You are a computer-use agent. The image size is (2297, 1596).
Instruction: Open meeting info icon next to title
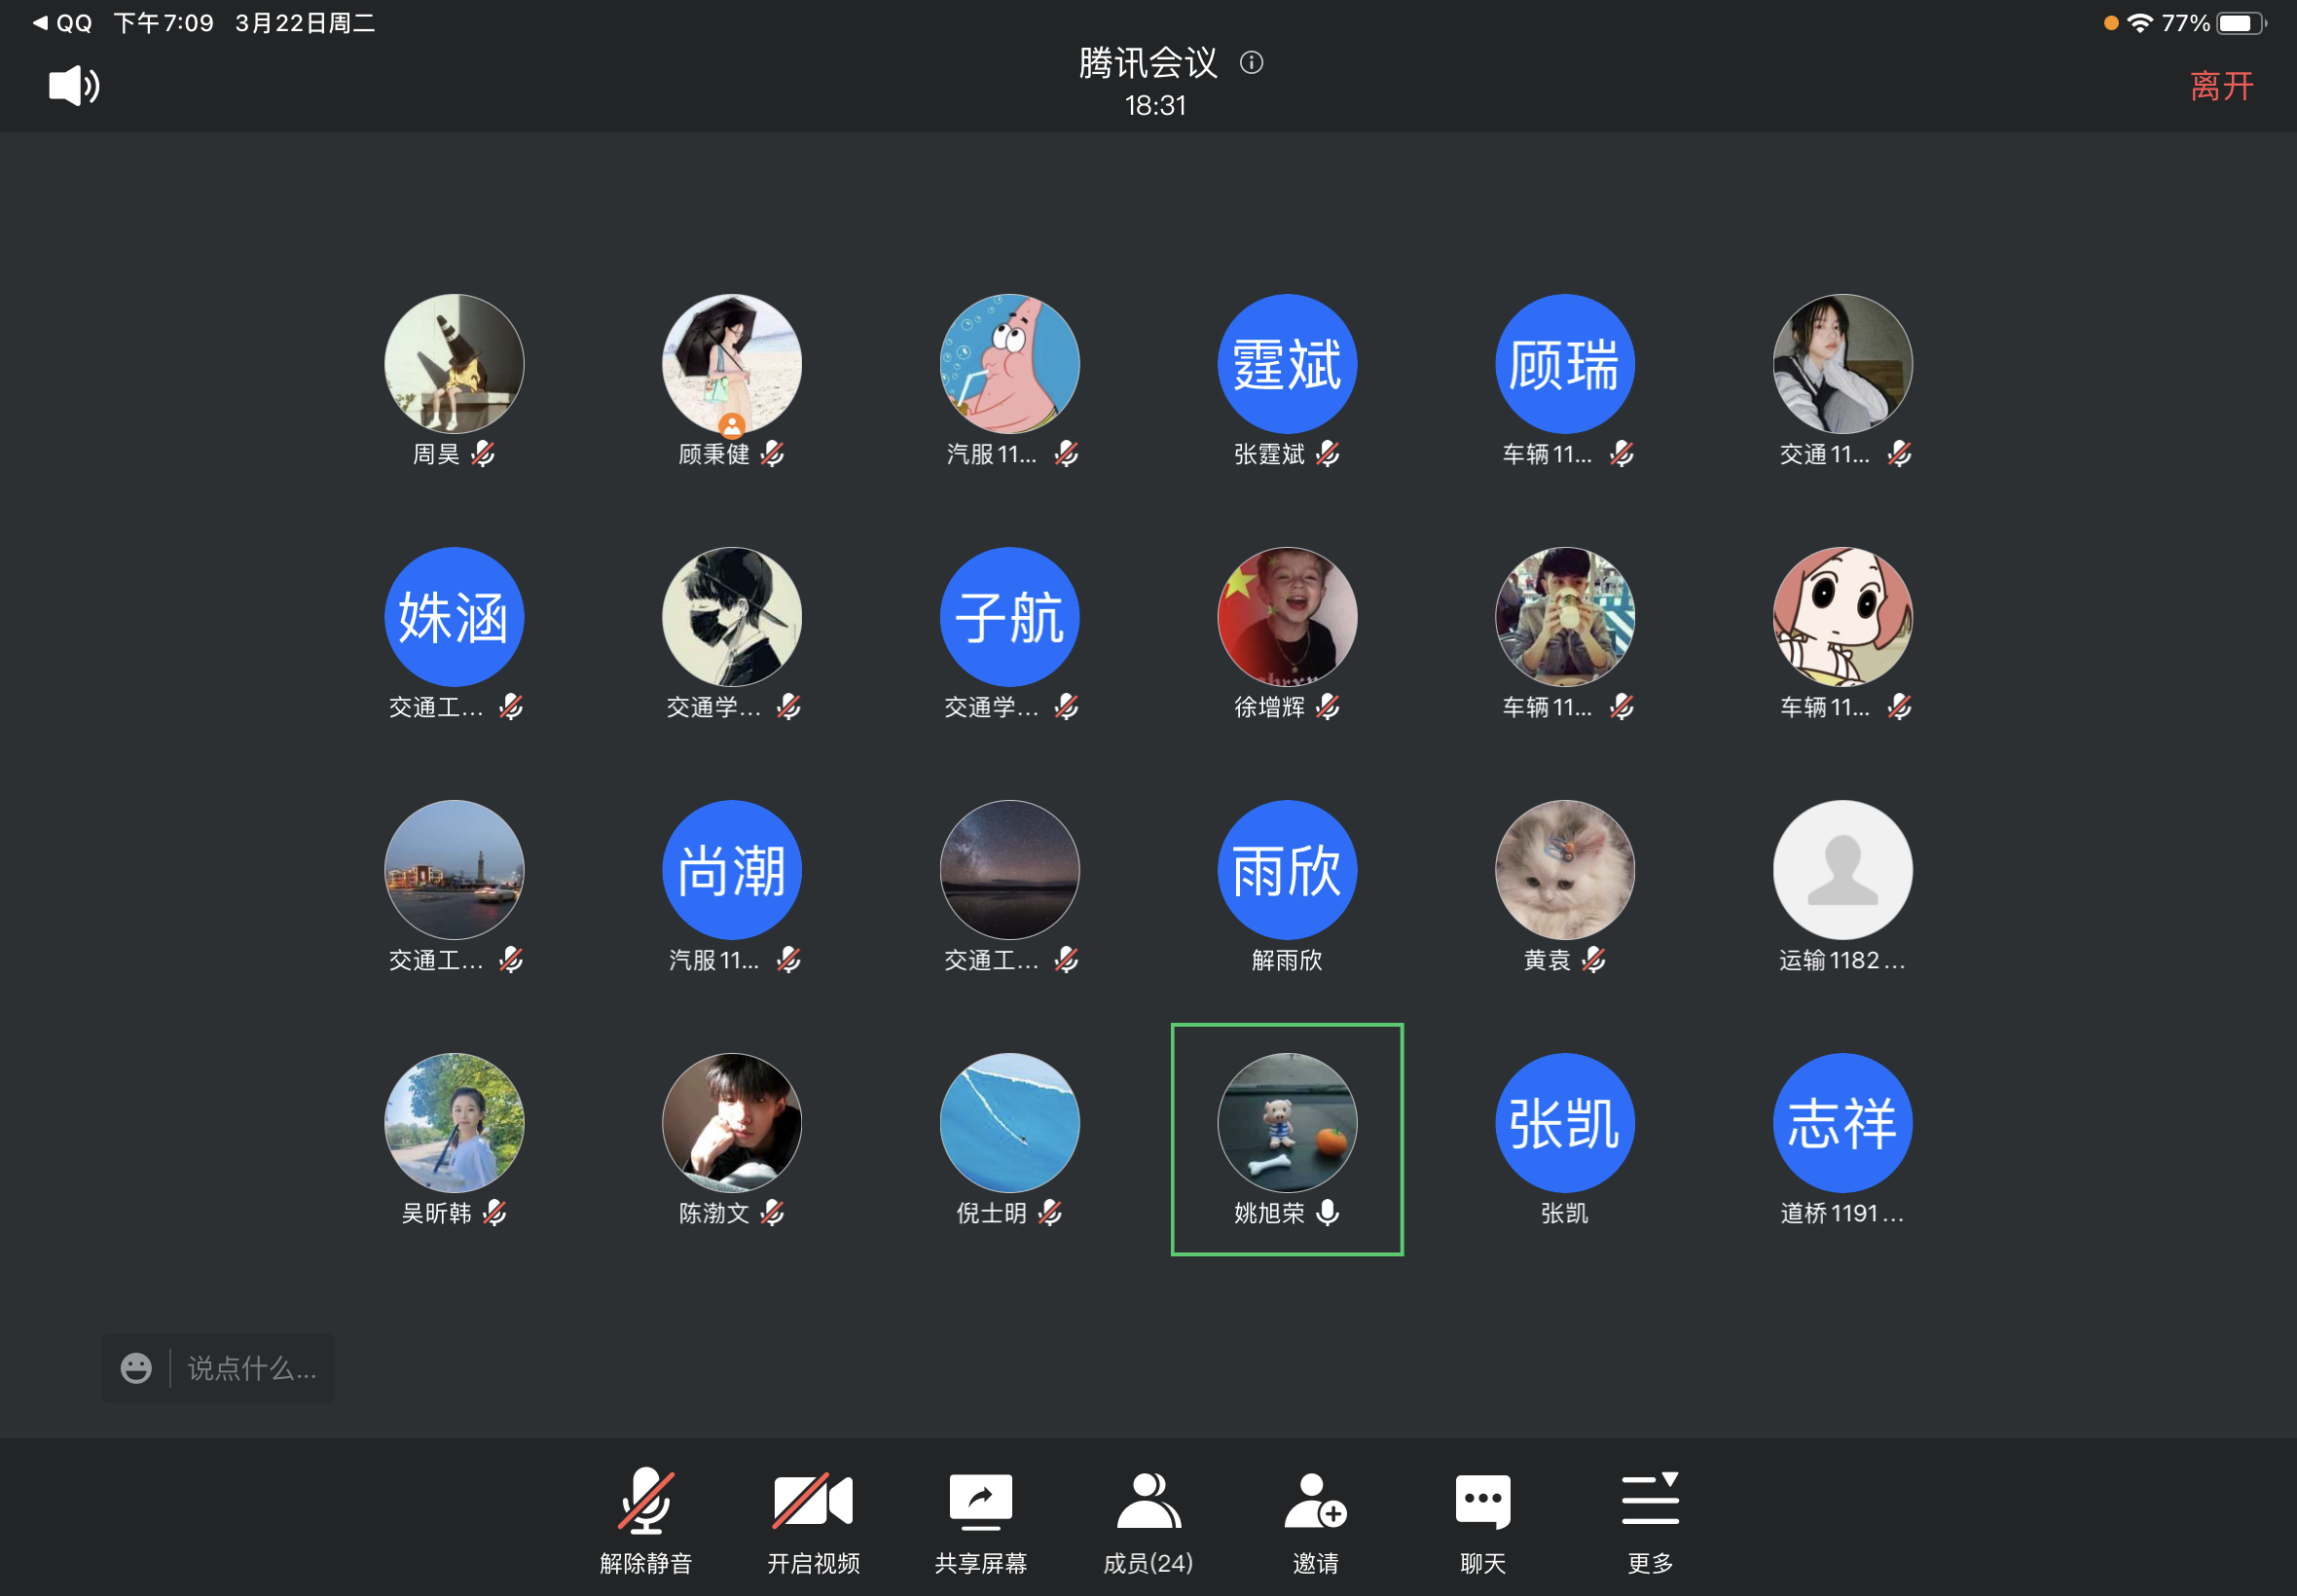click(1251, 63)
